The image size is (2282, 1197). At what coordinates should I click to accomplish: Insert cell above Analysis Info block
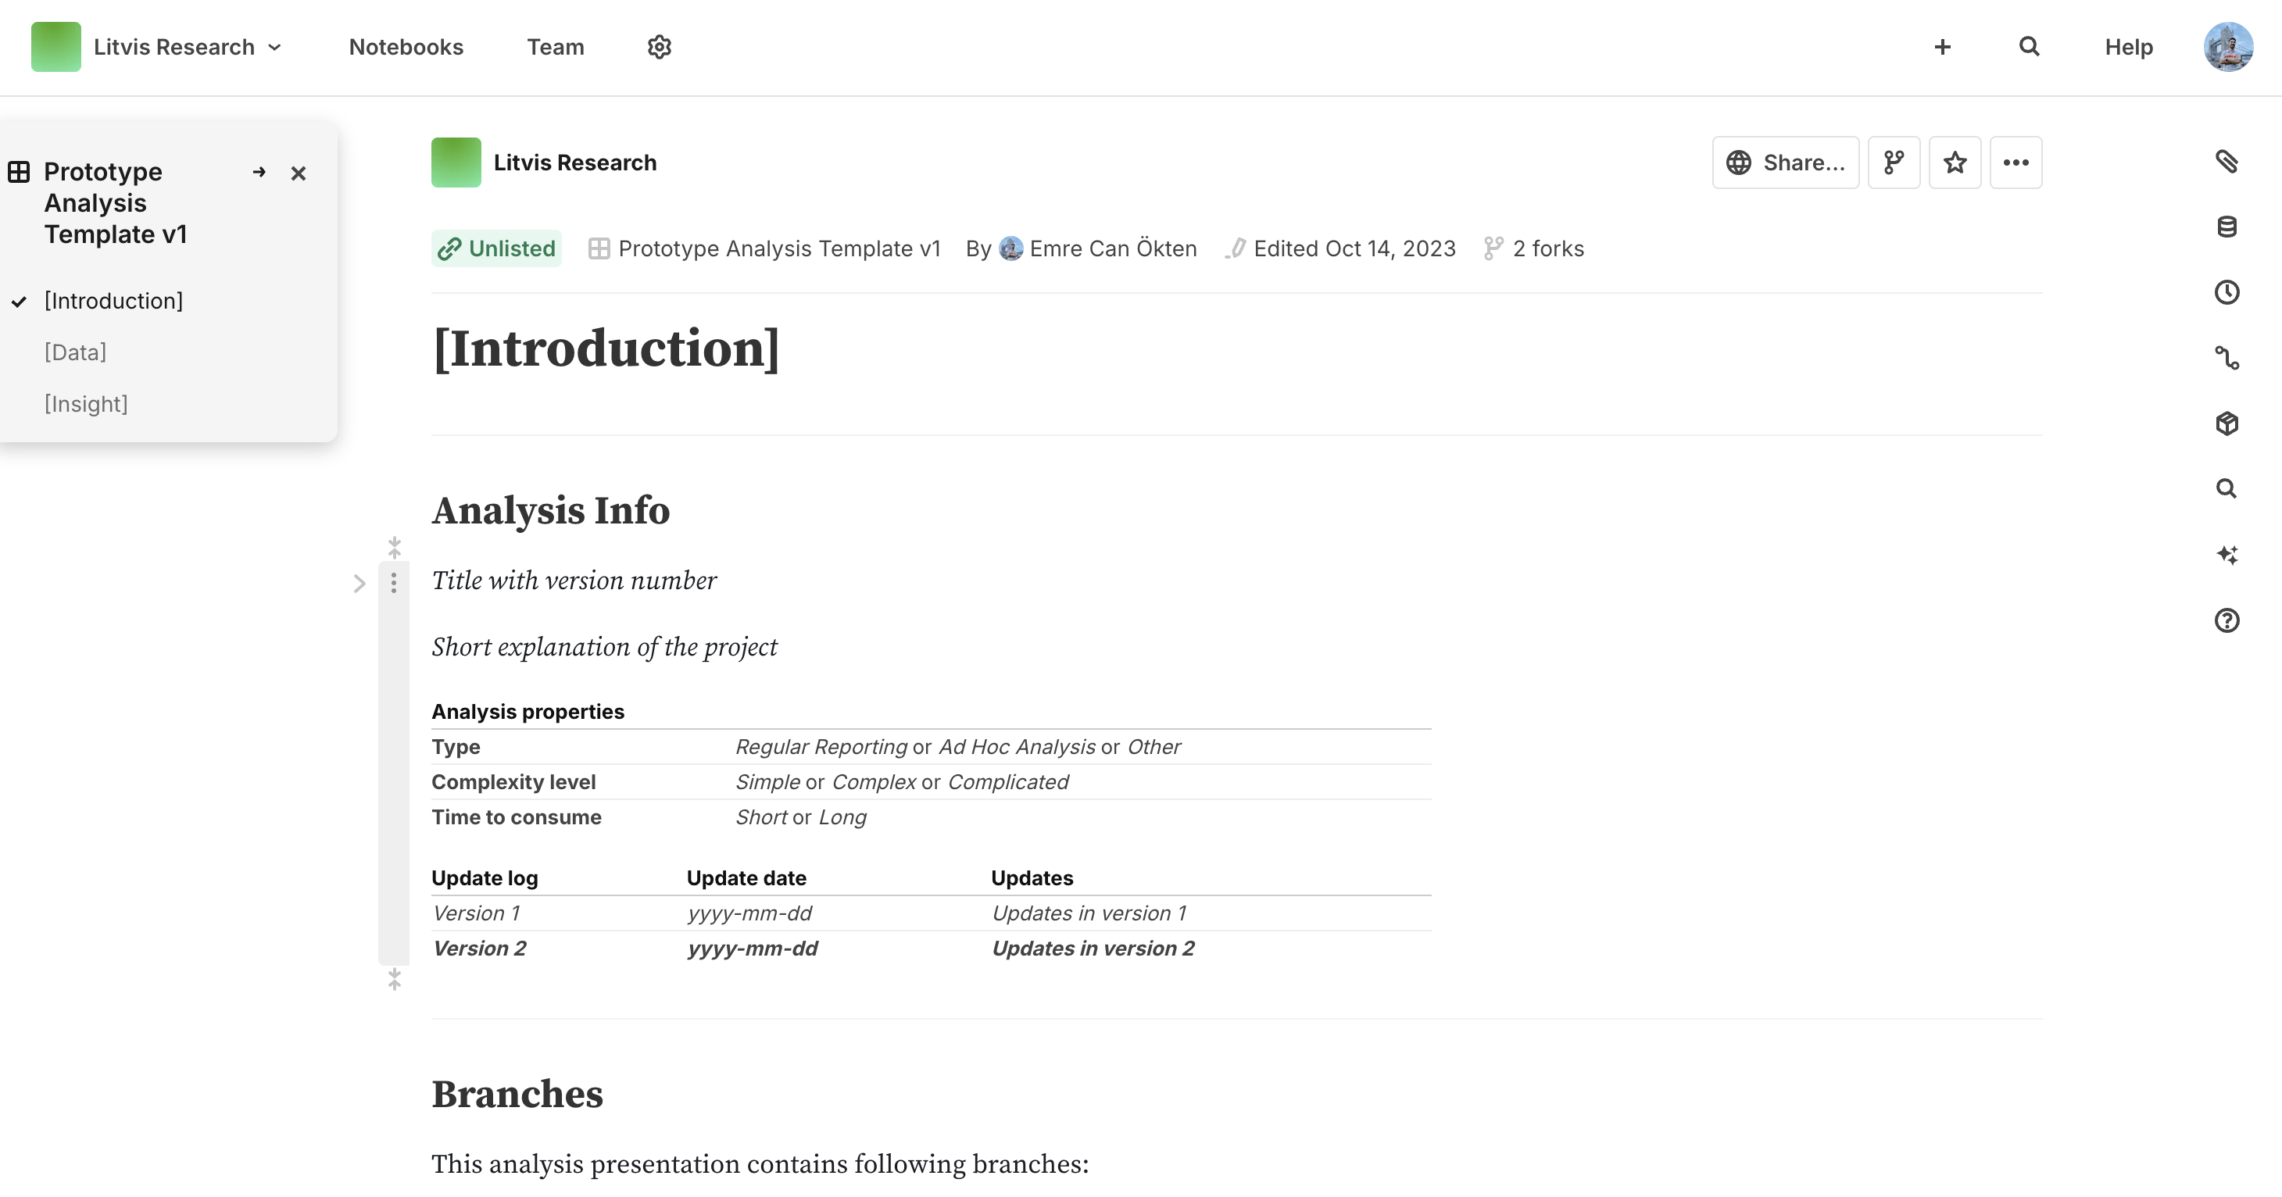(x=394, y=547)
